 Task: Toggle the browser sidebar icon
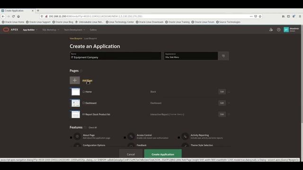point(288,17)
